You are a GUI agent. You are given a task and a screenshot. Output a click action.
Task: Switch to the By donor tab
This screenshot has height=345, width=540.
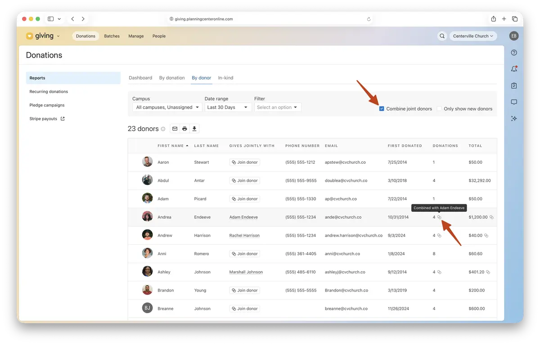coord(202,78)
